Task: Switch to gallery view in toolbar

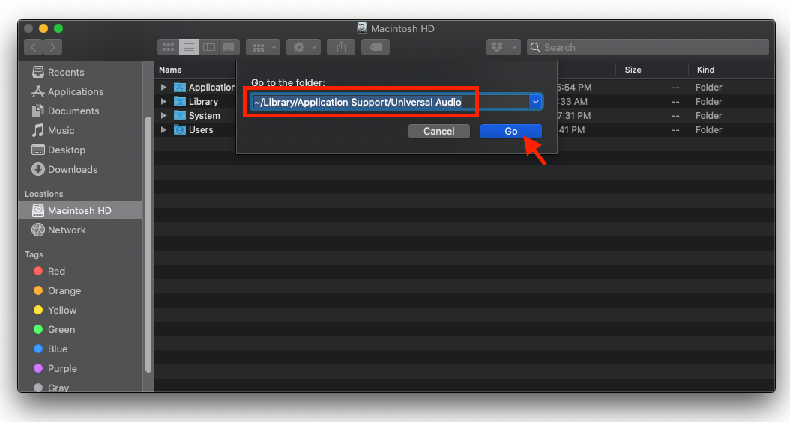Action: pyautogui.click(x=229, y=47)
